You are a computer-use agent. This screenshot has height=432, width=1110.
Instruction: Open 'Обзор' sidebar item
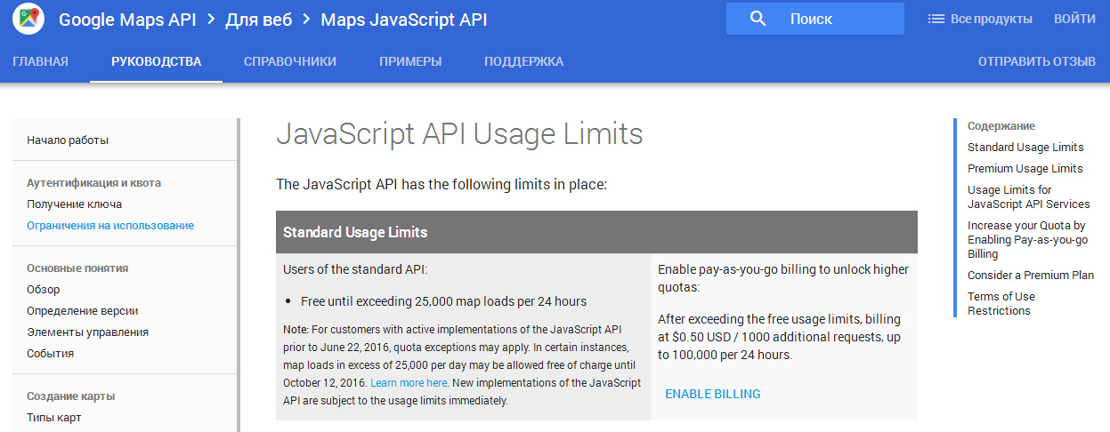pos(44,289)
